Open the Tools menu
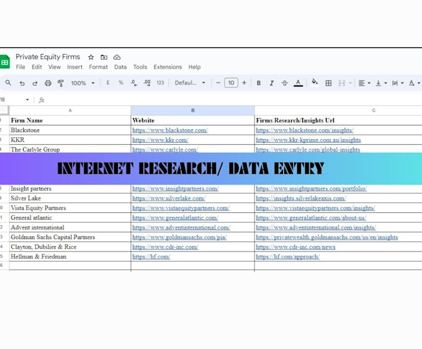 click(140, 67)
